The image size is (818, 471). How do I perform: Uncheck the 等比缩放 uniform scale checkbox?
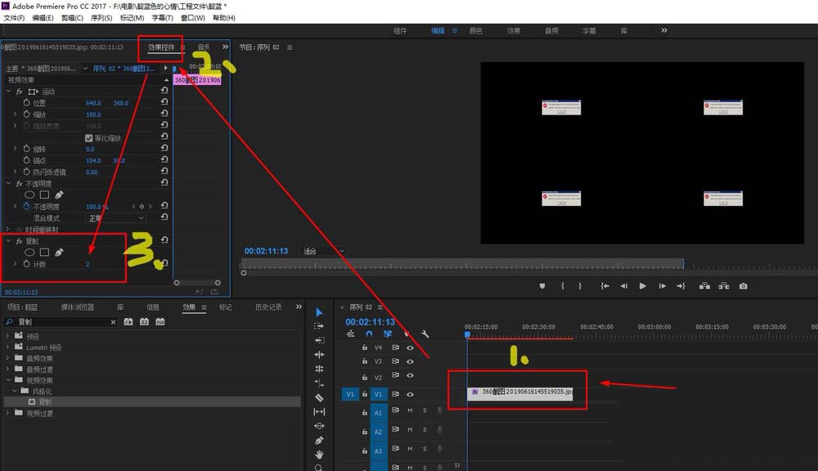pos(89,138)
